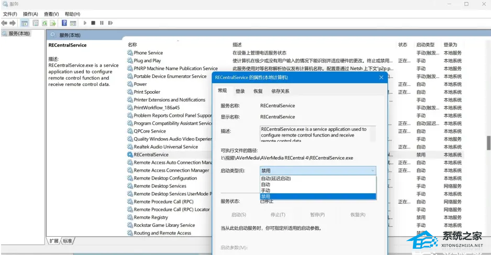491x255 pixels.
Task: Click the gear icon beside RECentralService row
Action: pyautogui.click(x=130, y=154)
